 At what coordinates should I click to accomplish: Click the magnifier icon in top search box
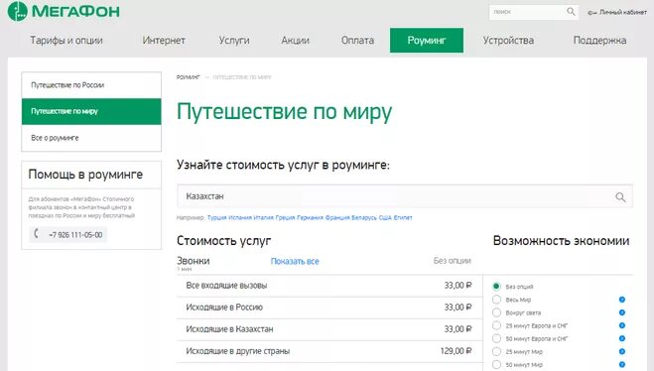point(571,12)
